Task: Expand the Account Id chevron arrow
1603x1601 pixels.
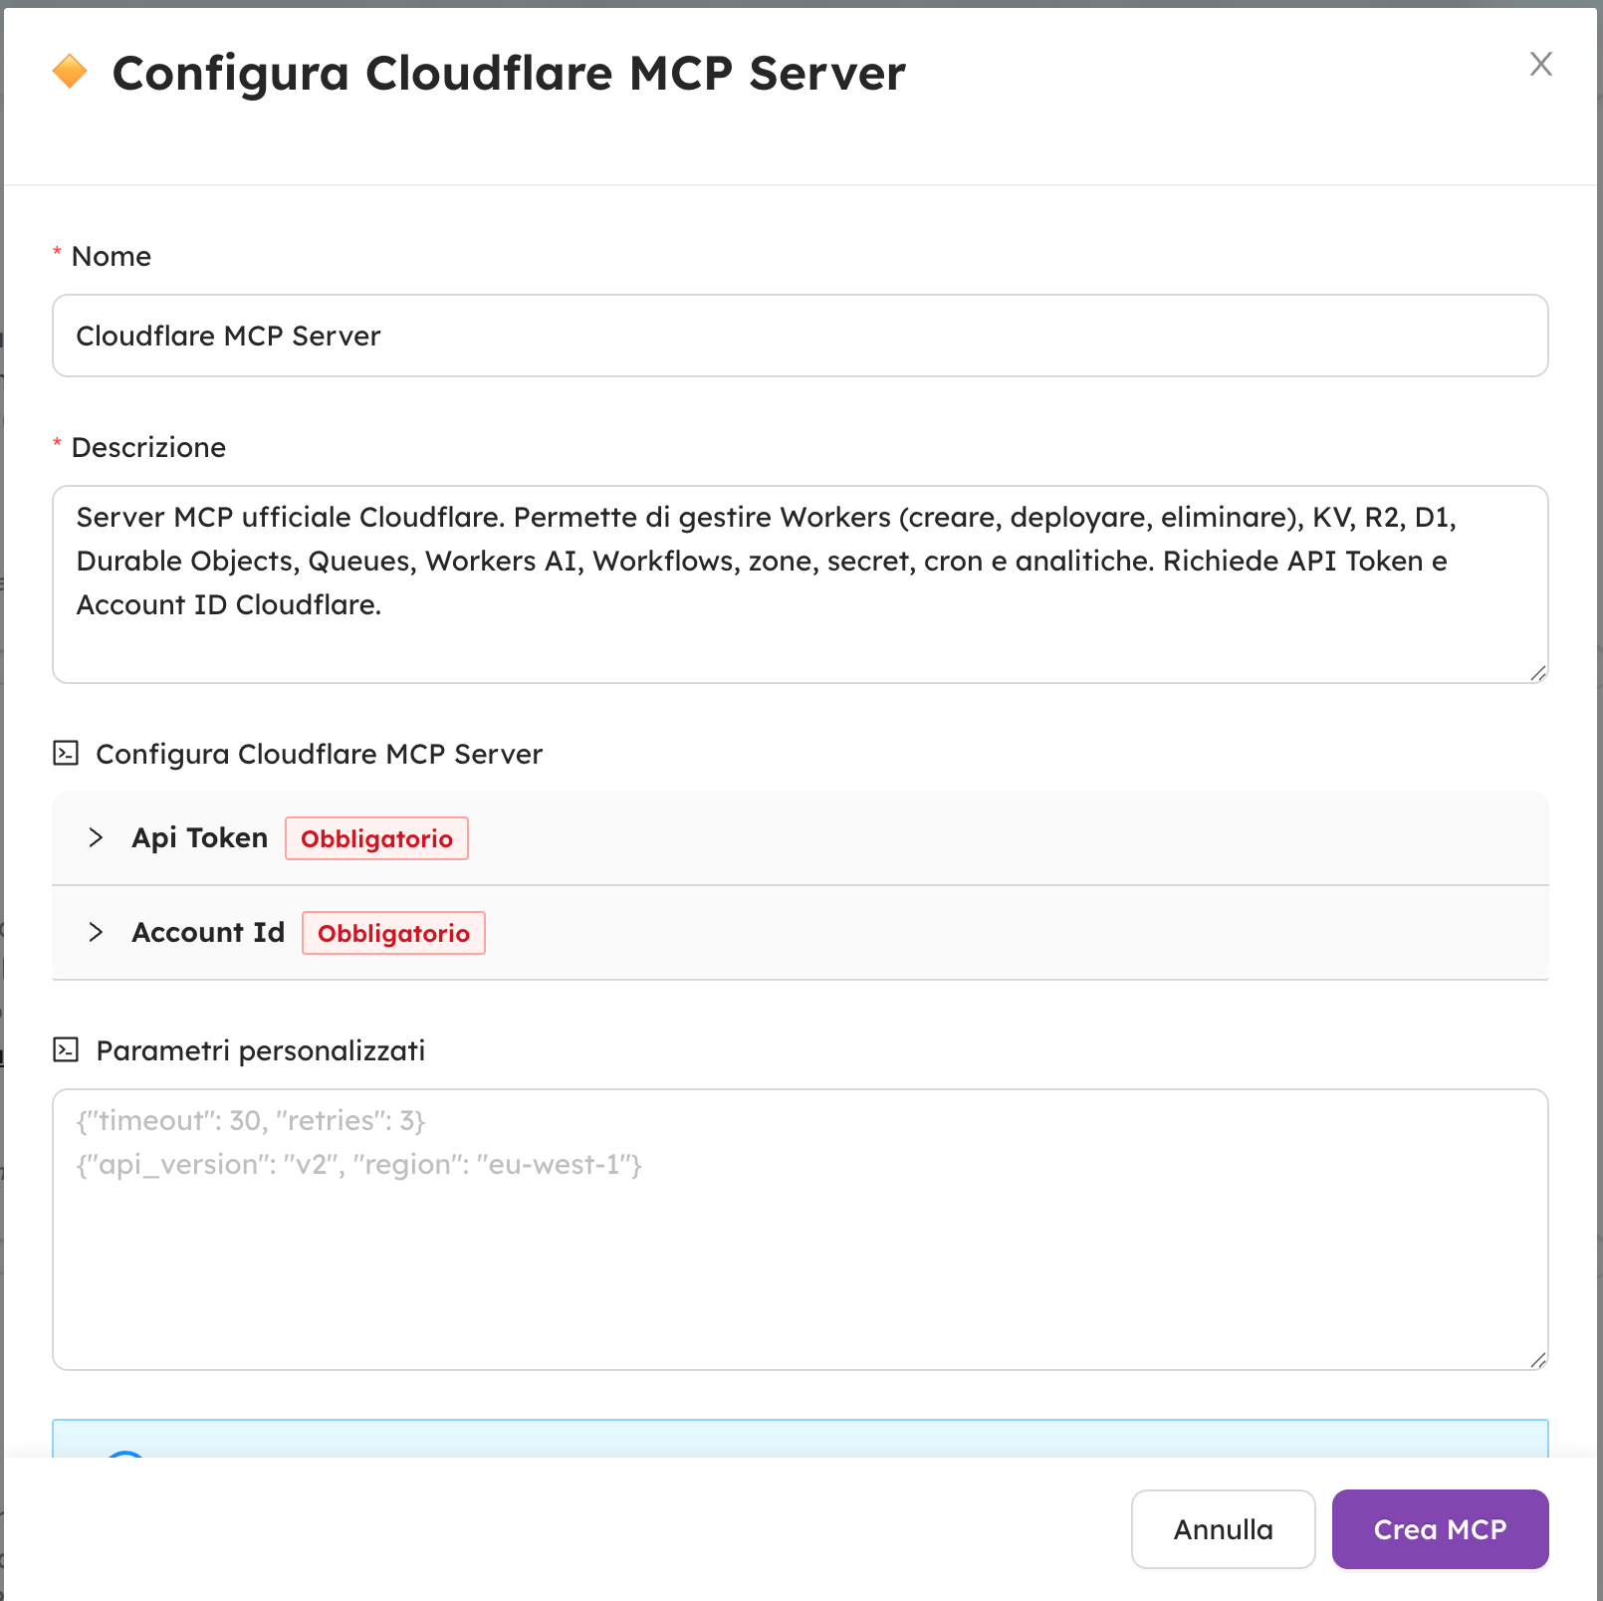Action: click(96, 932)
